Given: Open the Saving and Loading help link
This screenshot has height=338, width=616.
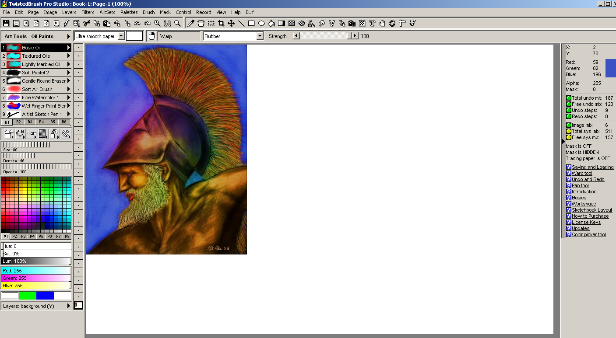Looking at the screenshot, I should point(592,167).
